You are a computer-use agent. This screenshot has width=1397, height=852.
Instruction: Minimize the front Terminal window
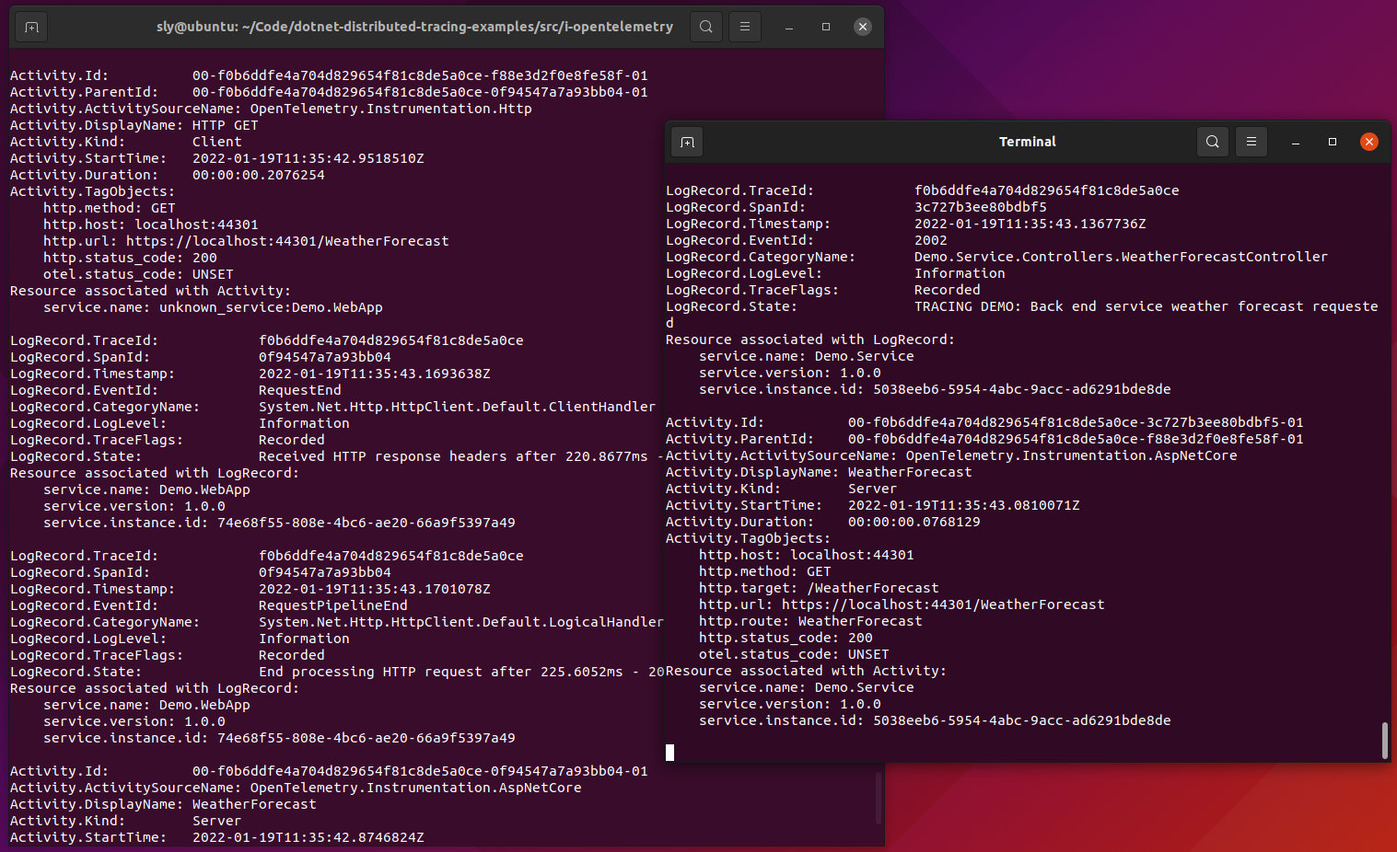(1296, 142)
